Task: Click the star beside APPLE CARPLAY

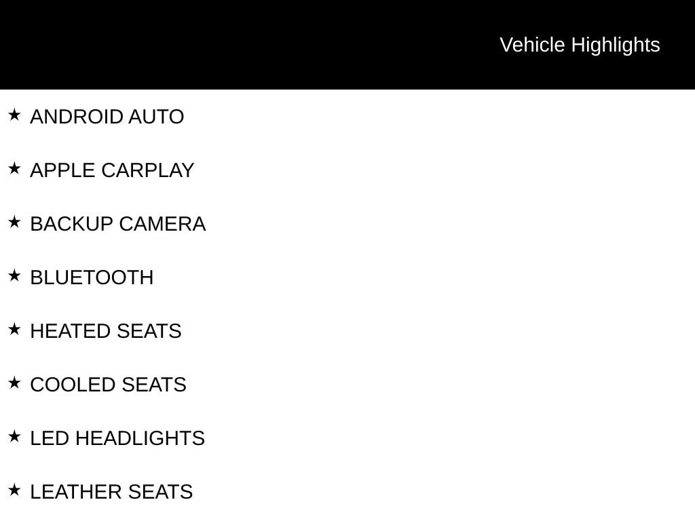Action: pyautogui.click(x=14, y=168)
